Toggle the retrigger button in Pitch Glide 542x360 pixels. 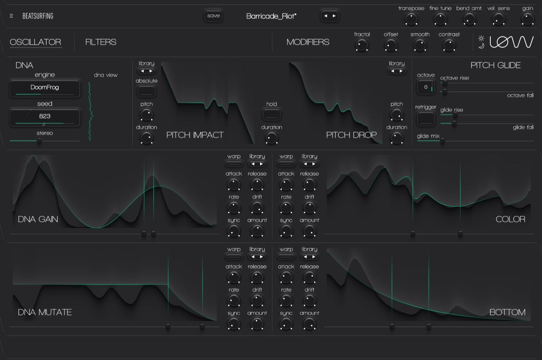pyautogui.click(x=426, y=119)
